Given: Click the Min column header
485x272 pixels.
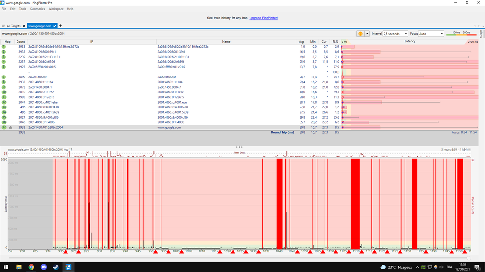Looking at the screenshot, I should [313, 41].
